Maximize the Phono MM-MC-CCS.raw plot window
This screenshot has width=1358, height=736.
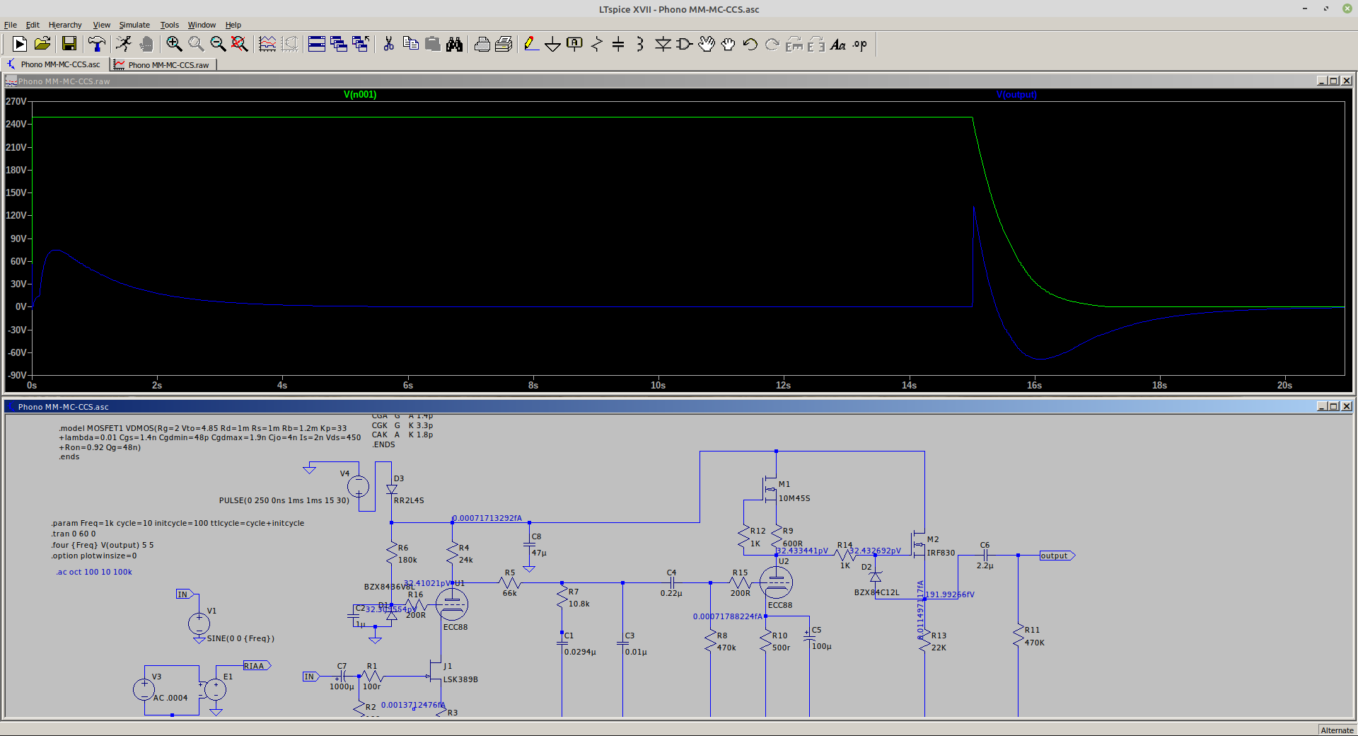(1334, 81)
